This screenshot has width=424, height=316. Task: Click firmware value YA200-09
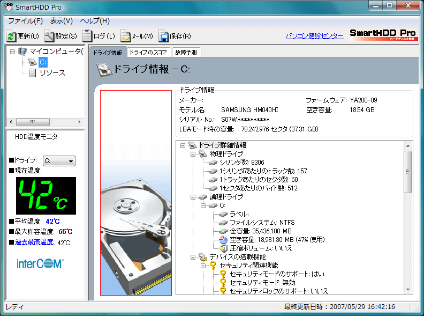pyautogui.click(x=364, y=100)
